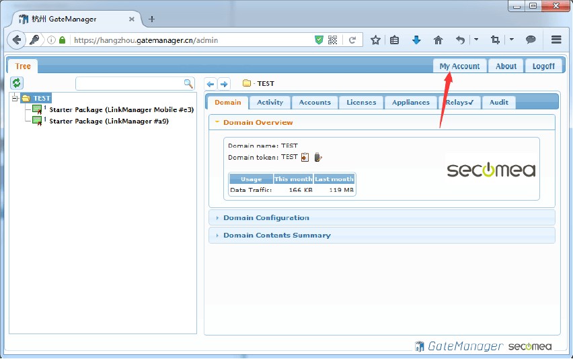This screenshot has width=573, height=359.
Task: Click the USB key icon by Domain token
Action: [318, 157]
